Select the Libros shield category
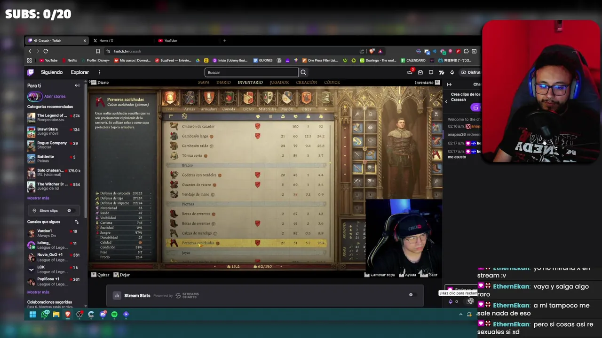 click(248, 98)
